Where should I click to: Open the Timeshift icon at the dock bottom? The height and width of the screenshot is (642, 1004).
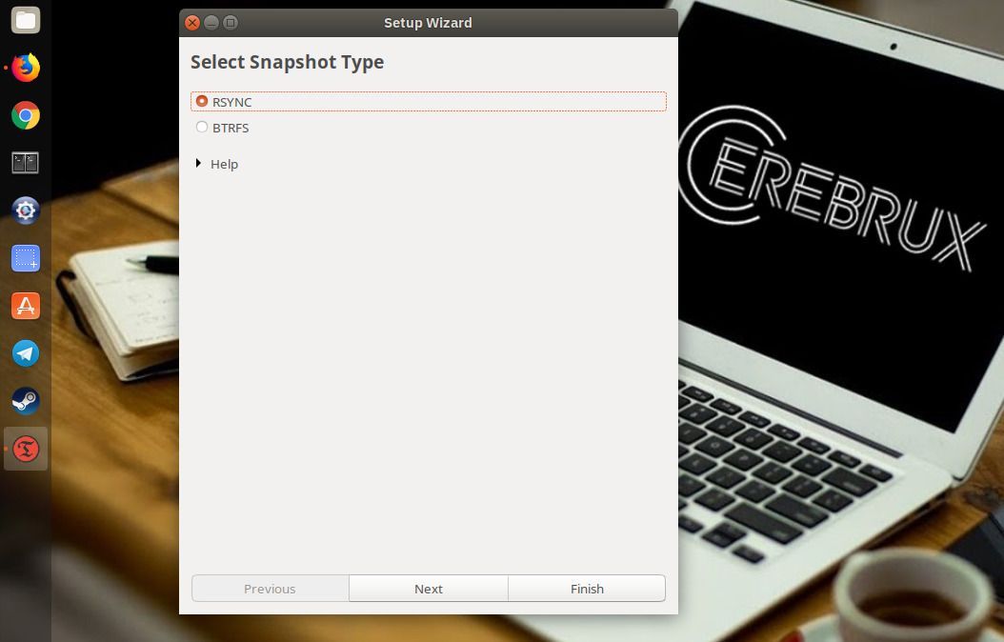click(24, 448)
